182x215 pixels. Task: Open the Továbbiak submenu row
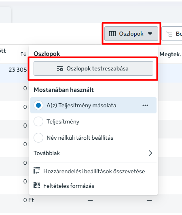[x=93, y=153]
